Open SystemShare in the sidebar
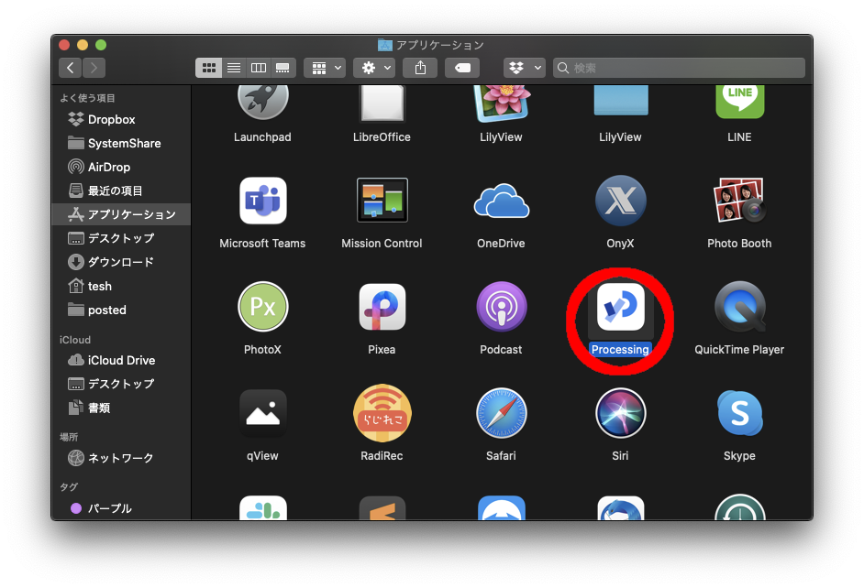Image resolution: width=864 pixels, height=588 pixels. (x=121, y=143)
